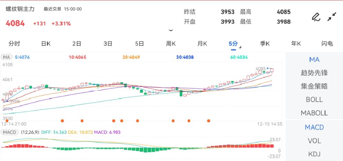The width and height of the screenshot is (343, 161).
Task: Switch to the 周K tab
Action: (171, 44)
